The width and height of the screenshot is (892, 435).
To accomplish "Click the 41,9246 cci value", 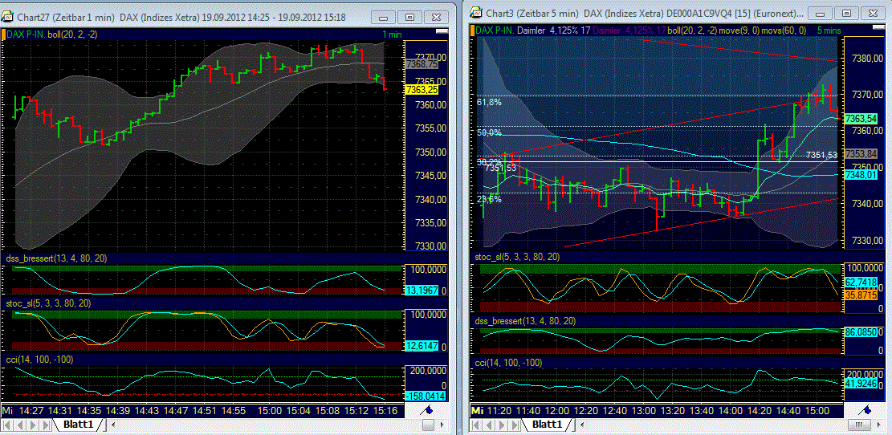I will click(x=860, y=384).
